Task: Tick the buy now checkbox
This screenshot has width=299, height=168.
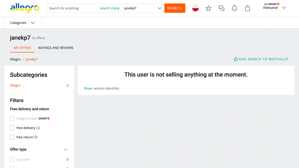Action: coord(12,159)
